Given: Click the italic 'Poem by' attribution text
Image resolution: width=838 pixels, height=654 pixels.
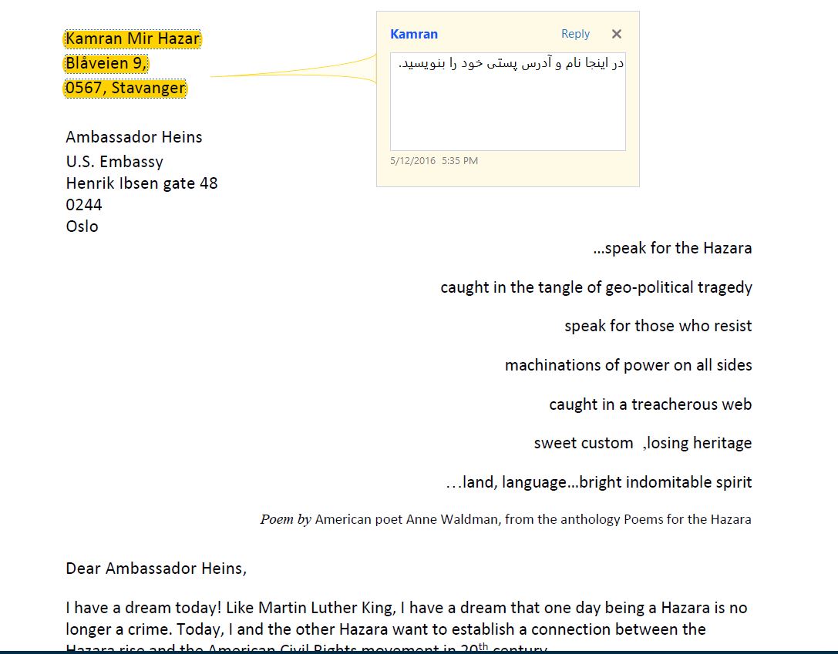Looking at the screenshot, I should pyautogui.click(x=285, y=519).
